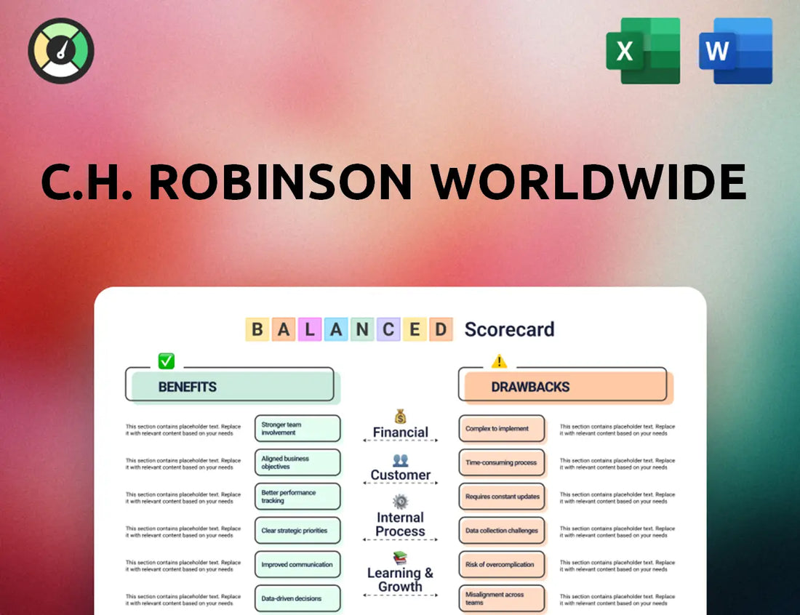This screenshot has height=615, width=800.
Task: Click placeholder text beside Misalignment across teams
Action: click(x=617, y=600)
